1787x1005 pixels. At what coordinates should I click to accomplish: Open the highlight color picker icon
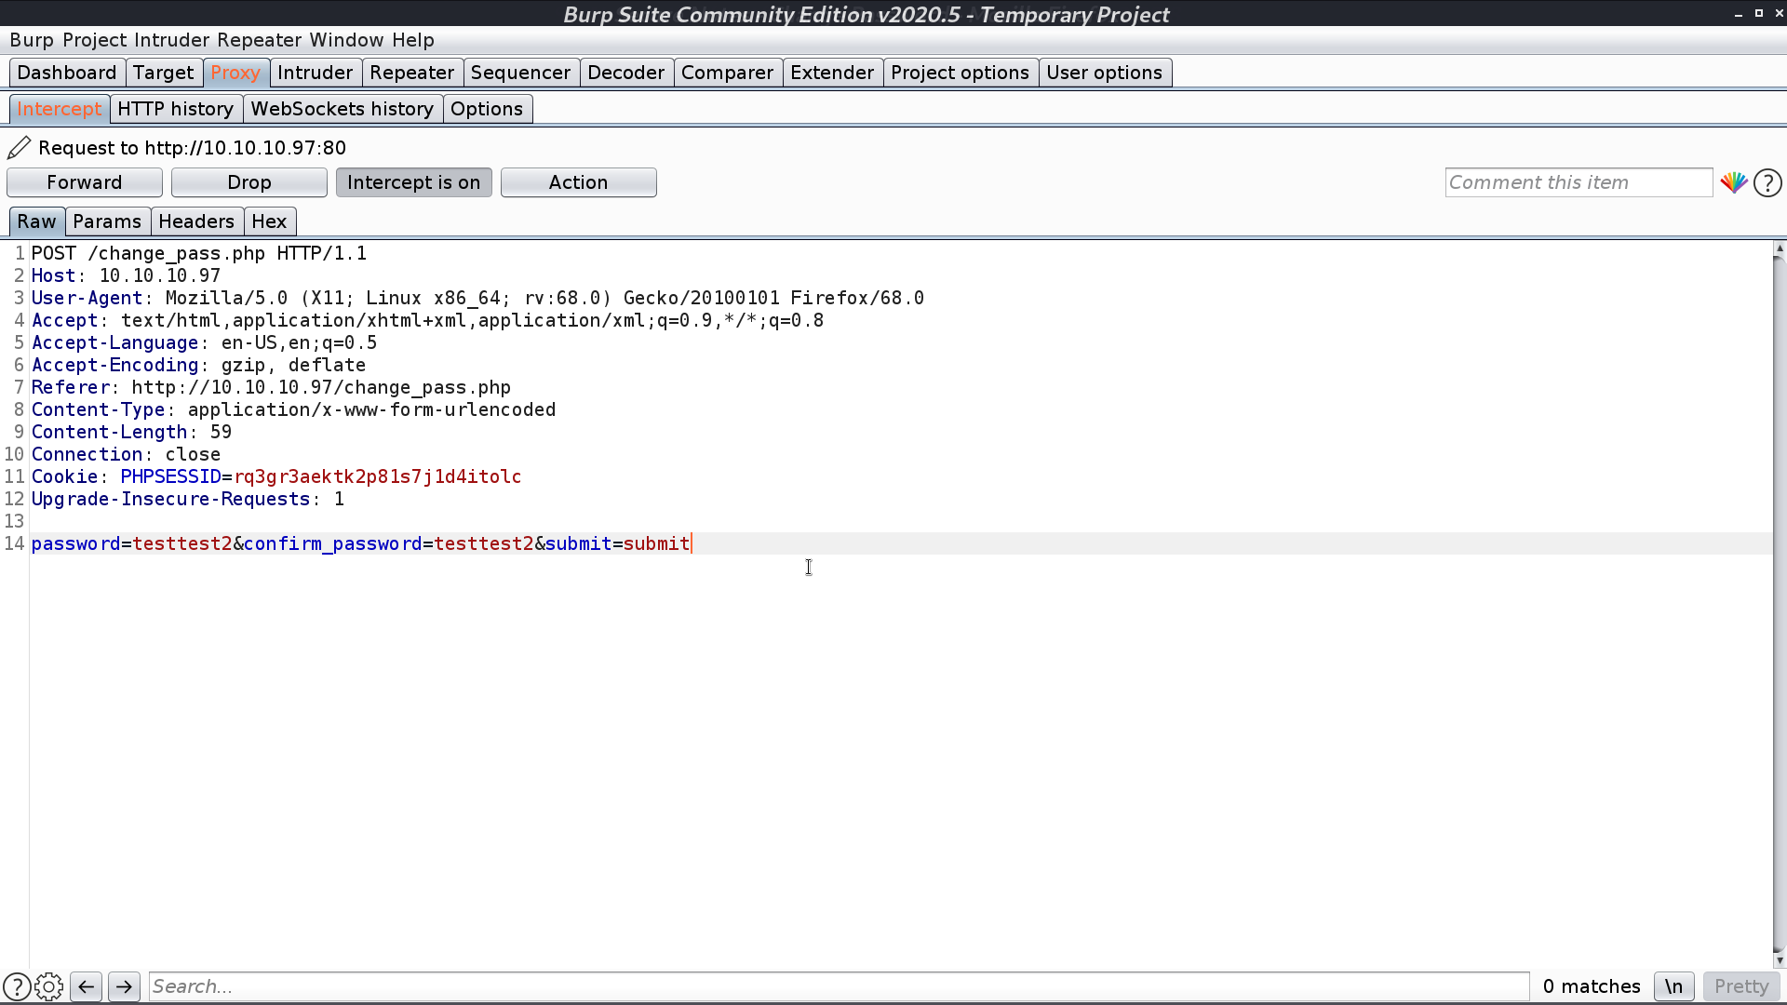1733,182
